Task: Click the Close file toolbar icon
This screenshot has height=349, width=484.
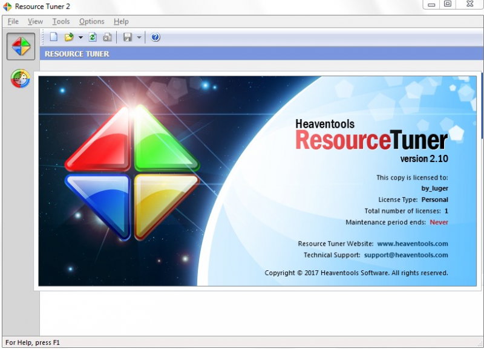Action: click(107, 37)
